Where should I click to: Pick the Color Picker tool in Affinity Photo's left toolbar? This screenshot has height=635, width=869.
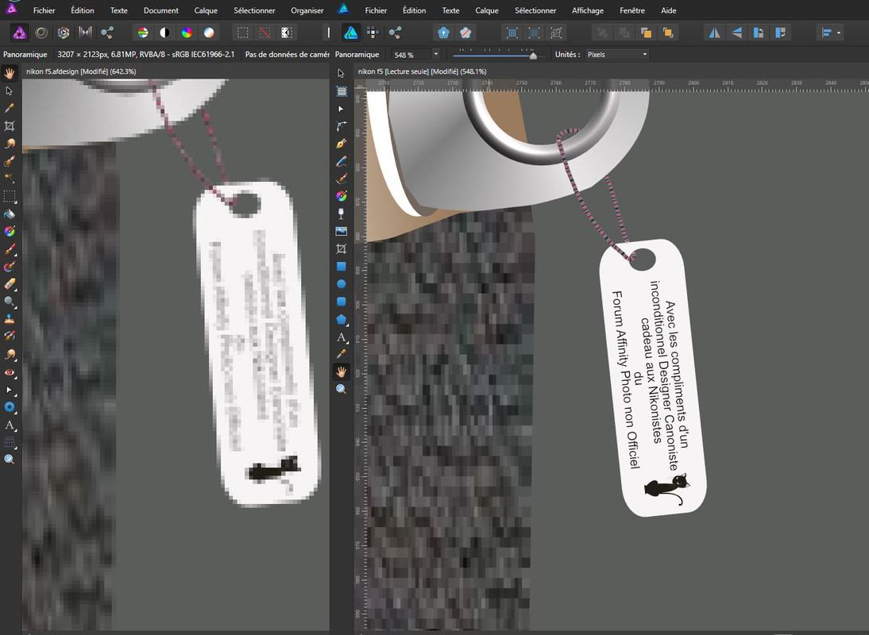pos(10,109)
